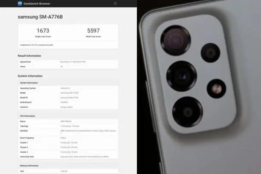Select the Base Frequency row
261x174 pixels.
pos(68,138)
